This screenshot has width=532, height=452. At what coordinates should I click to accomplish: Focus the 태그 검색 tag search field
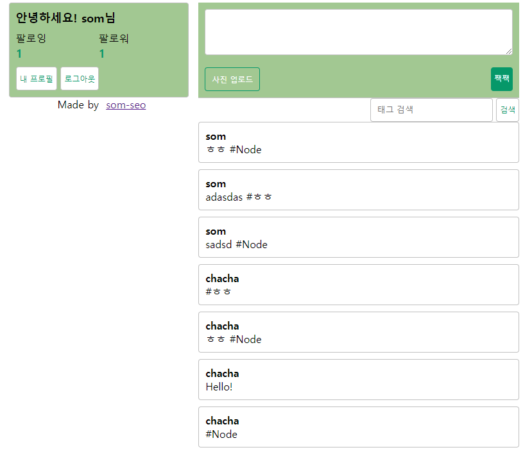point(431,110)
